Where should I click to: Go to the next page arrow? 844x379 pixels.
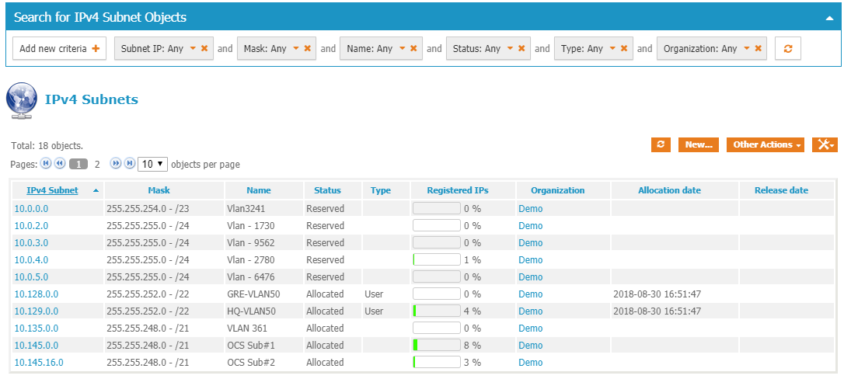click(116, 164)
